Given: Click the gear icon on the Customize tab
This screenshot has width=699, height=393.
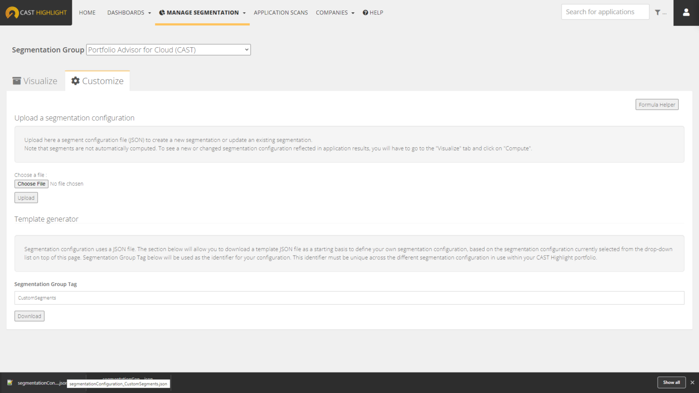Looking at the screenshot, I should [76, 81].
